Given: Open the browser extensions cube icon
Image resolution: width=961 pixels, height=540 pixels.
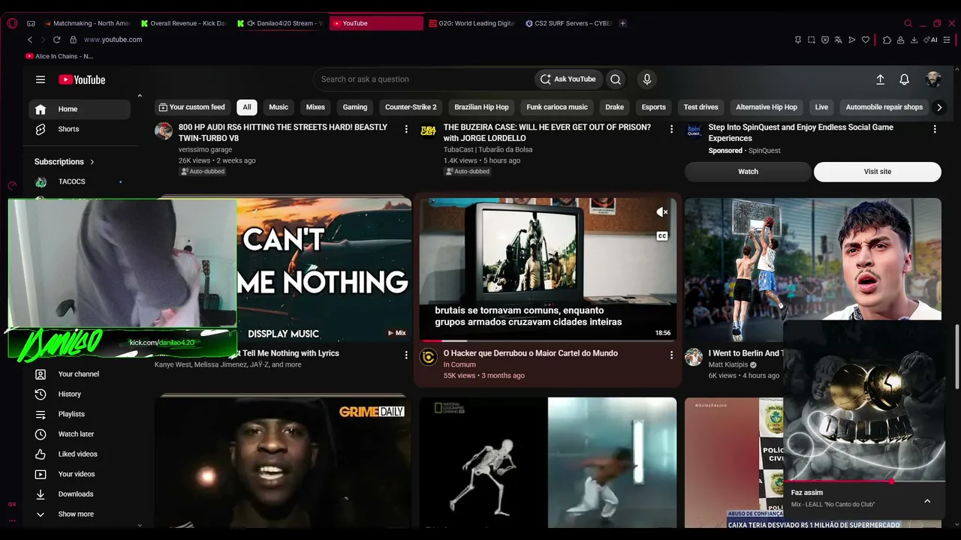Looking at the screenshot, I should pos(887,40).
